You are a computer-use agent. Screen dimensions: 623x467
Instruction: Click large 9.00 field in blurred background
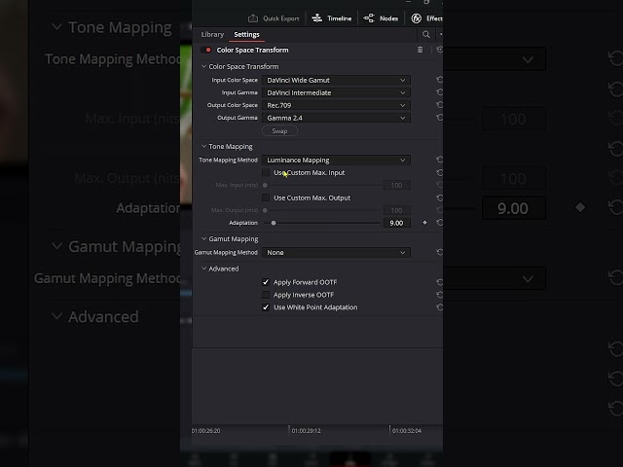pyautogui.click(x=514, y=208)
